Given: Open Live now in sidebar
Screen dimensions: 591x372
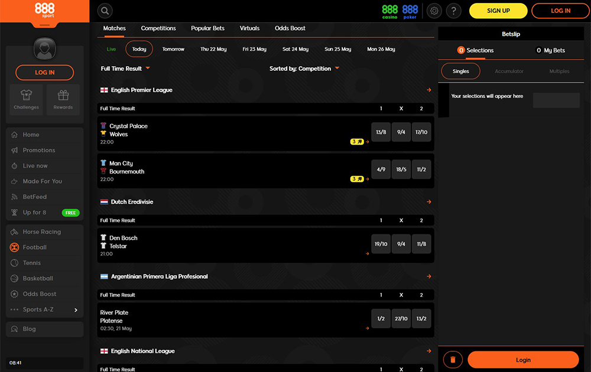Looking at the screenshot, I should click(44, 166).
